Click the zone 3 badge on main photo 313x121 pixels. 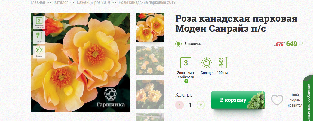tap(39, 23)
